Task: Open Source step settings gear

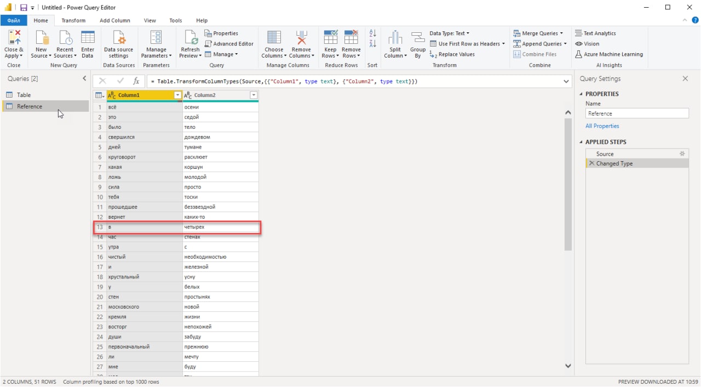Action: (682, 154)
